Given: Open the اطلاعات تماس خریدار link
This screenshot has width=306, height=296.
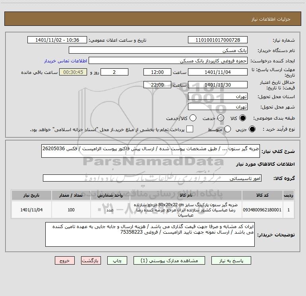Looking at the screenshot, I should pos(66,61).
